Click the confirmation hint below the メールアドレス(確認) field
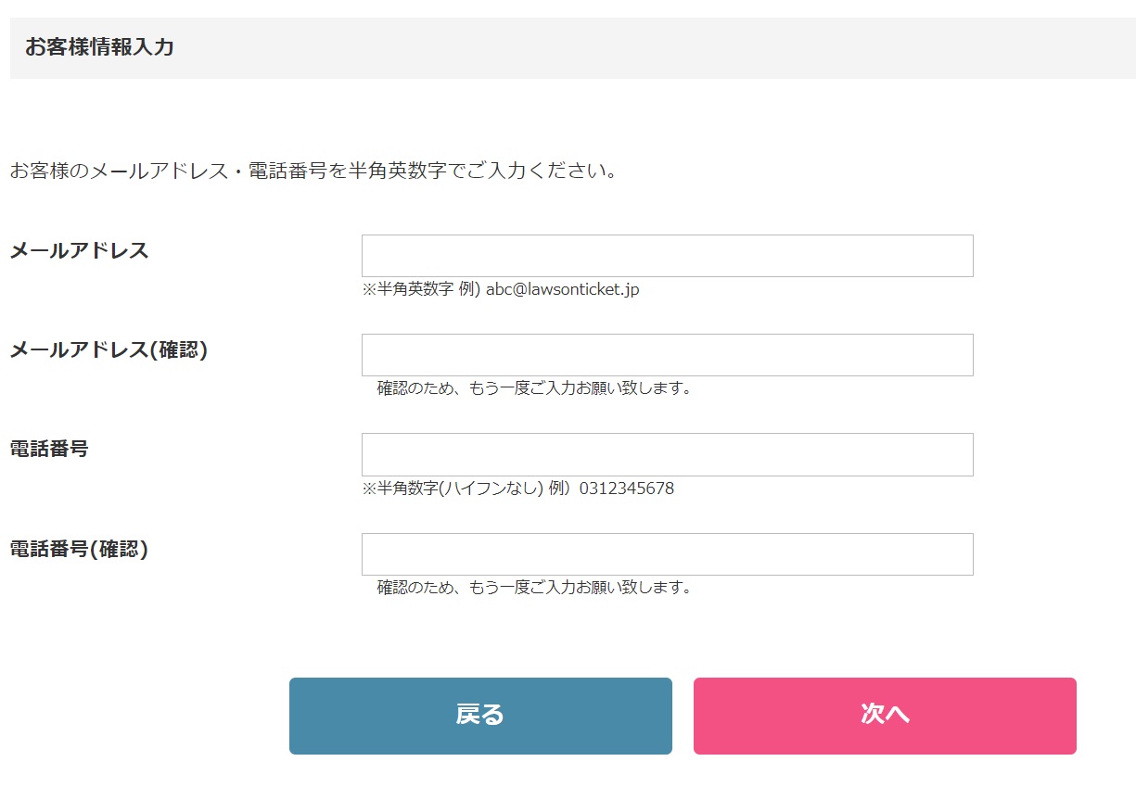The width and height of the screenshot is (1136, 787). coord(534,387)
